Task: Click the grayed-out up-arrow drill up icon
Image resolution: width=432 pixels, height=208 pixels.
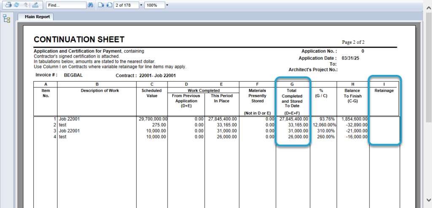Action: pos(26,5)
